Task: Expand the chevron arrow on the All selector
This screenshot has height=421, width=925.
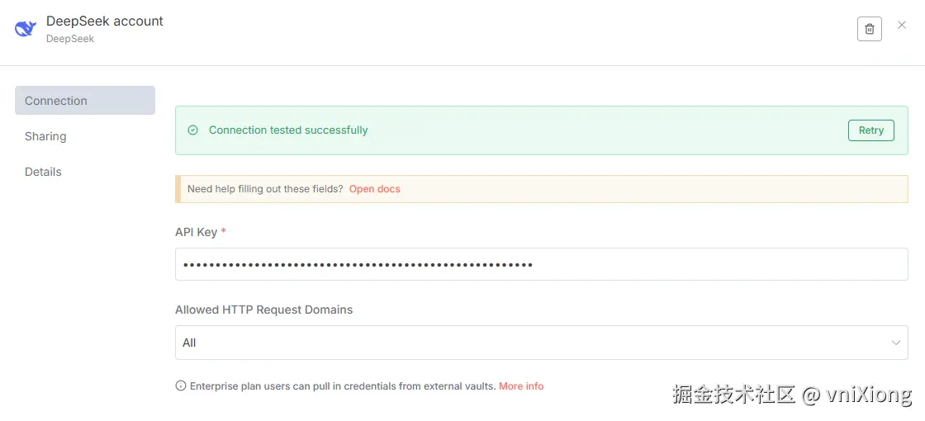Action: point(896,343)
